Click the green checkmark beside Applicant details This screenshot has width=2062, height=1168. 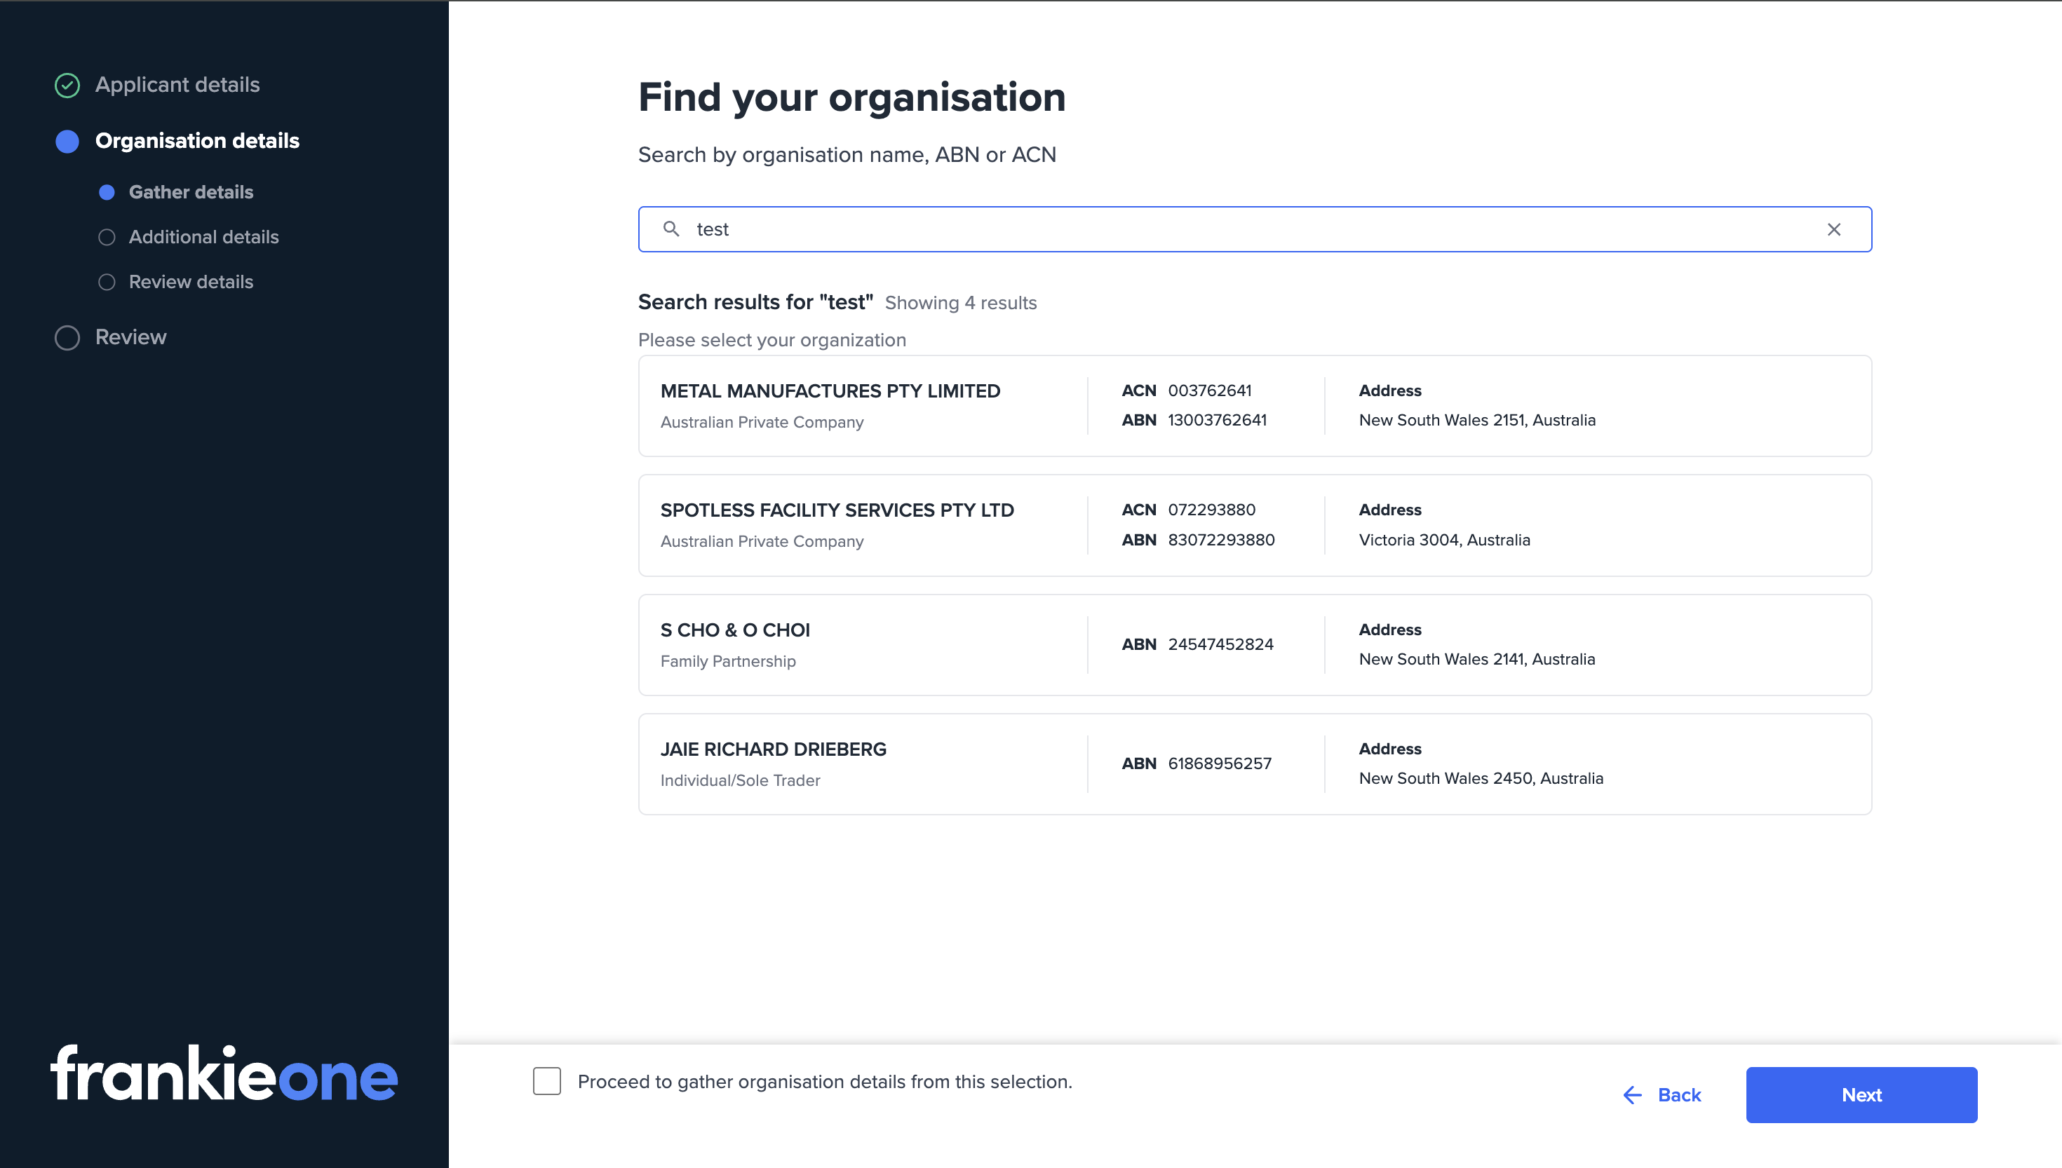(67, 85)
